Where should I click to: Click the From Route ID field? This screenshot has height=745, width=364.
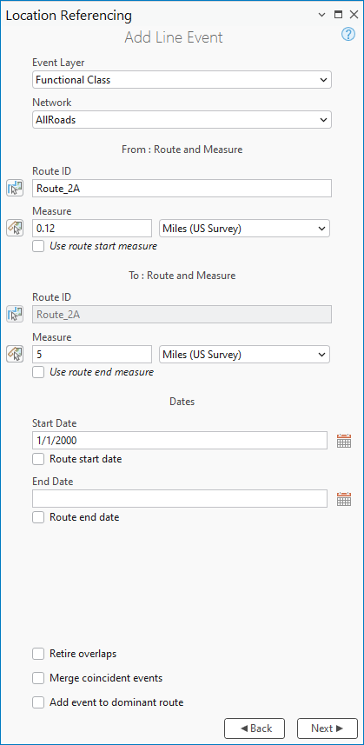(182, 188)
